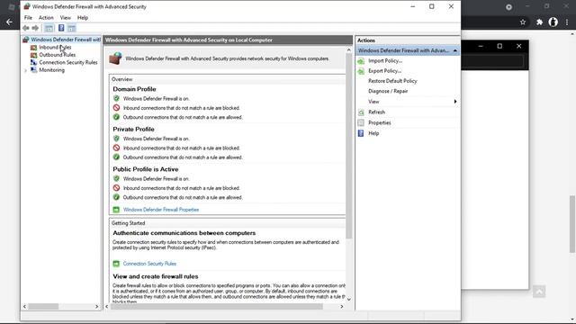
Task: Open the Action menu
Action: tap(46, 18)
